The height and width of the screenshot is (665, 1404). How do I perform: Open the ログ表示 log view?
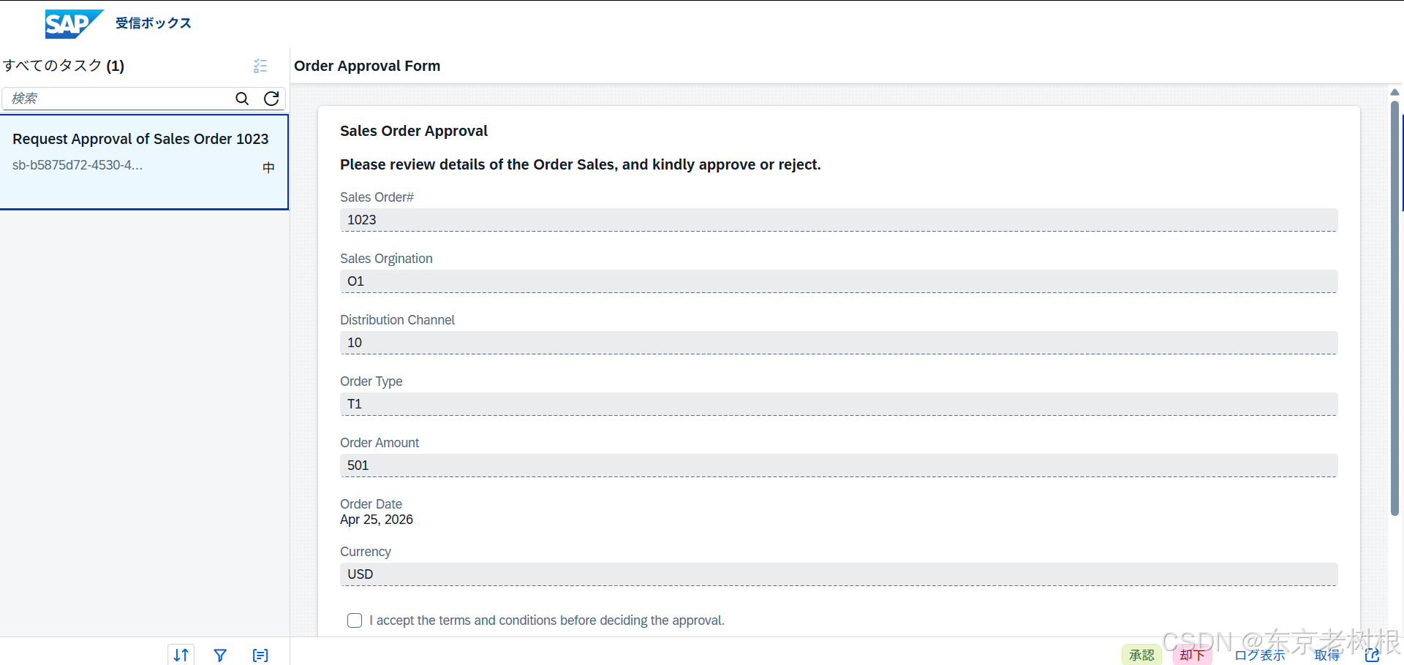[1259, 655]
